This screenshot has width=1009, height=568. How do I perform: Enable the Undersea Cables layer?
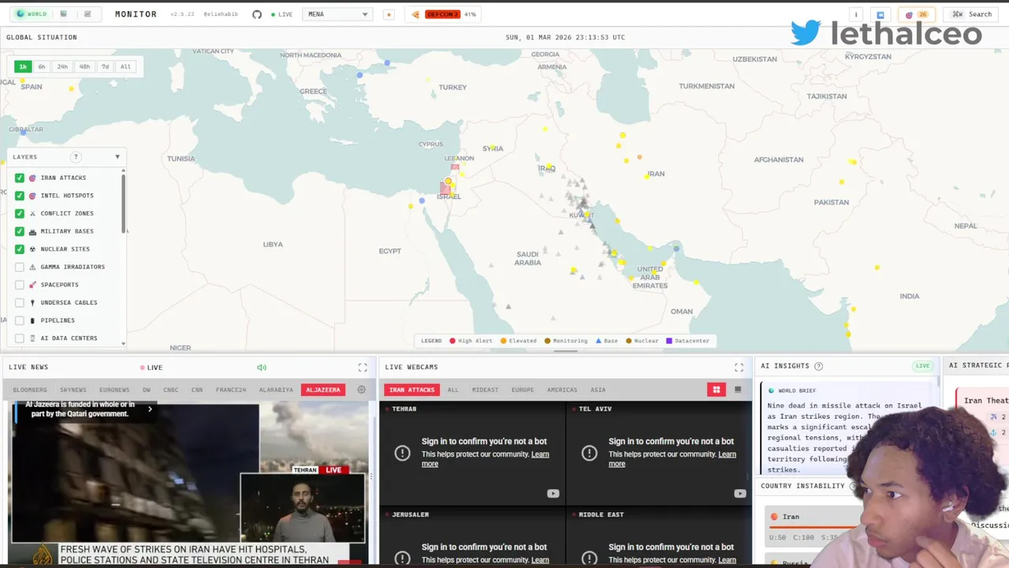click(x=20, y=303)
